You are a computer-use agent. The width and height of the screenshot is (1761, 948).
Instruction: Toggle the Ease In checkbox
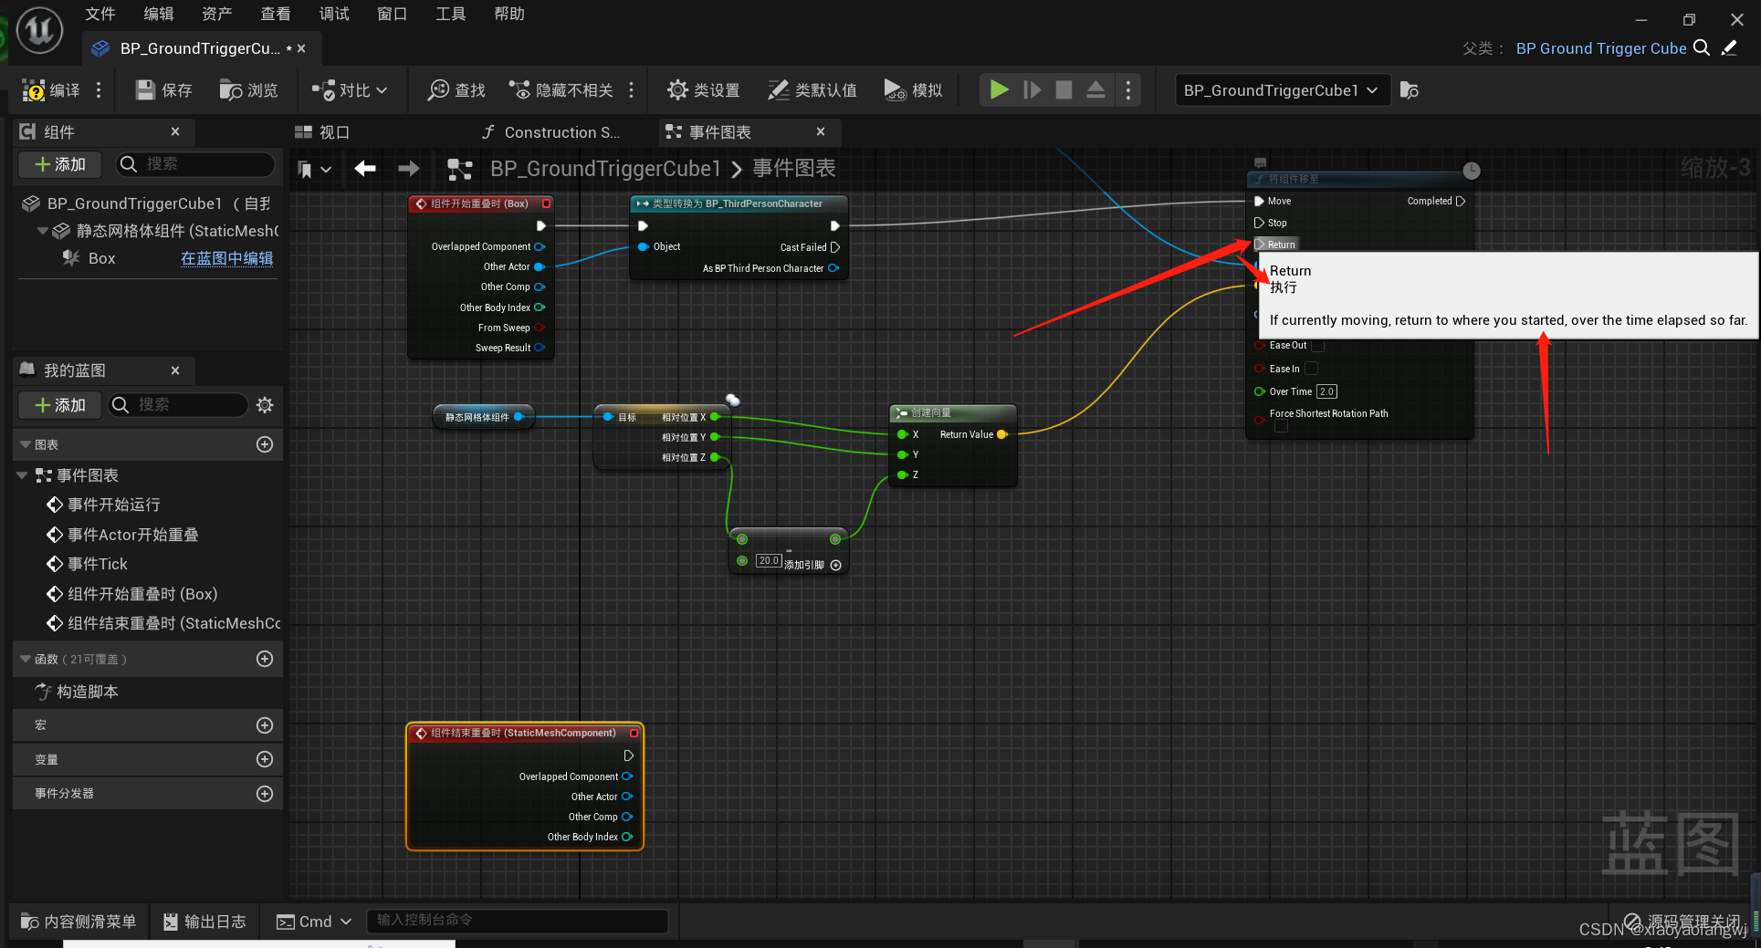[1311, 369]
